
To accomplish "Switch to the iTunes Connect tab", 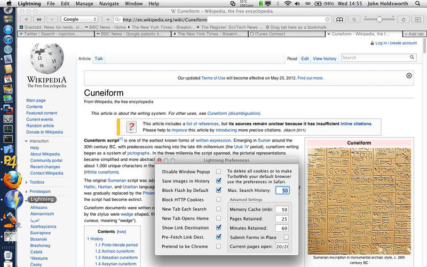I will 287,34.
